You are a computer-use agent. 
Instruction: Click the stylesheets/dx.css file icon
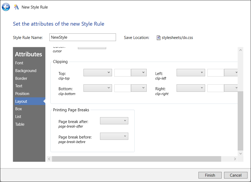click(159, 38)
